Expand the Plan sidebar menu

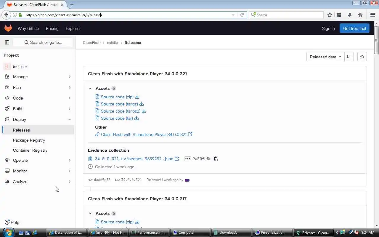click(x=38, y=87)
